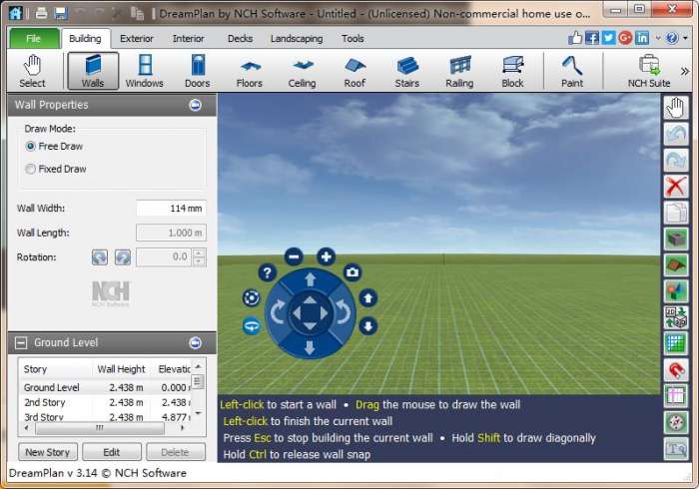Collapse the Wall Properties panel

pos(196,105)
